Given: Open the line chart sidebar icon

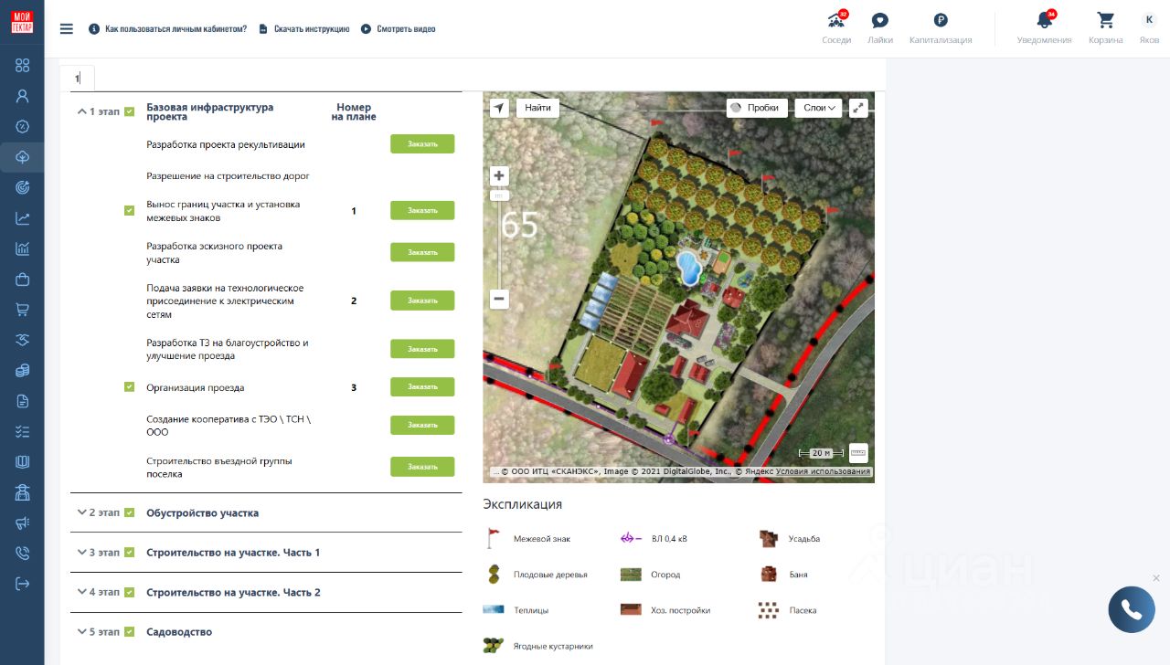Looking at the screenshot, I should [23, 218].
